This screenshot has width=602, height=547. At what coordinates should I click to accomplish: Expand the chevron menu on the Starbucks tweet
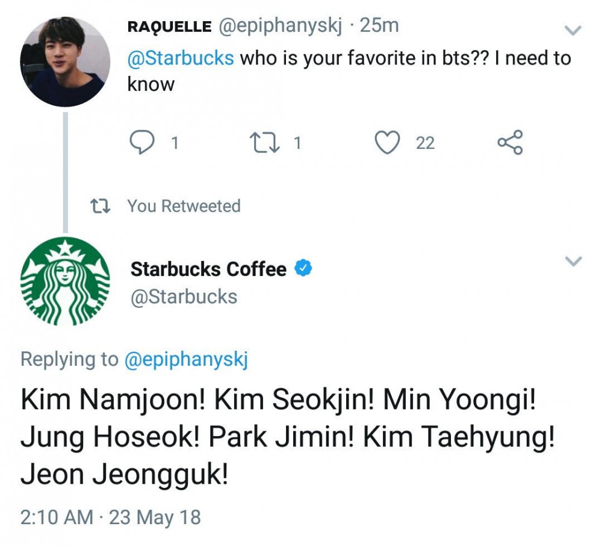pyautogui.click(x=574, y=261)
